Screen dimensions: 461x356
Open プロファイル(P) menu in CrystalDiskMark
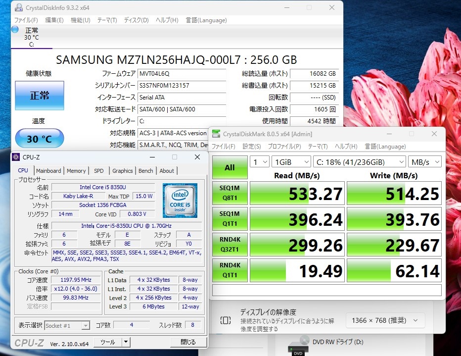pyautogui.click(x=284, y=147)
